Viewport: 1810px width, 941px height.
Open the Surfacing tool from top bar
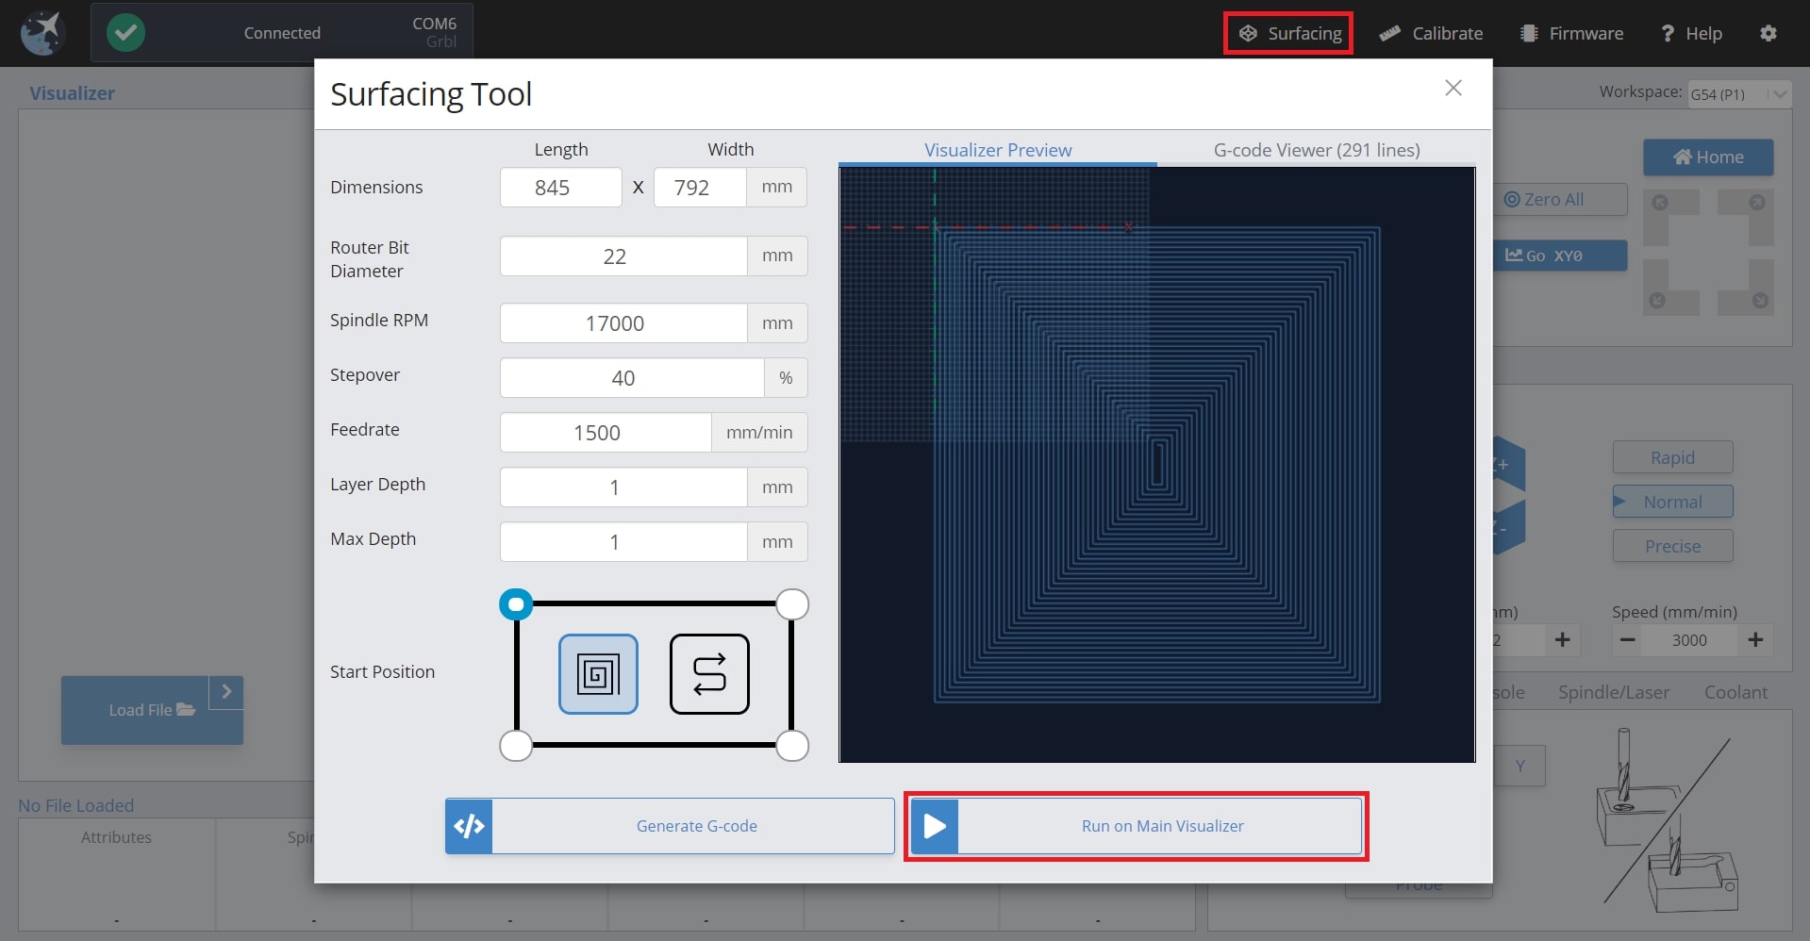pos(1288,33)
